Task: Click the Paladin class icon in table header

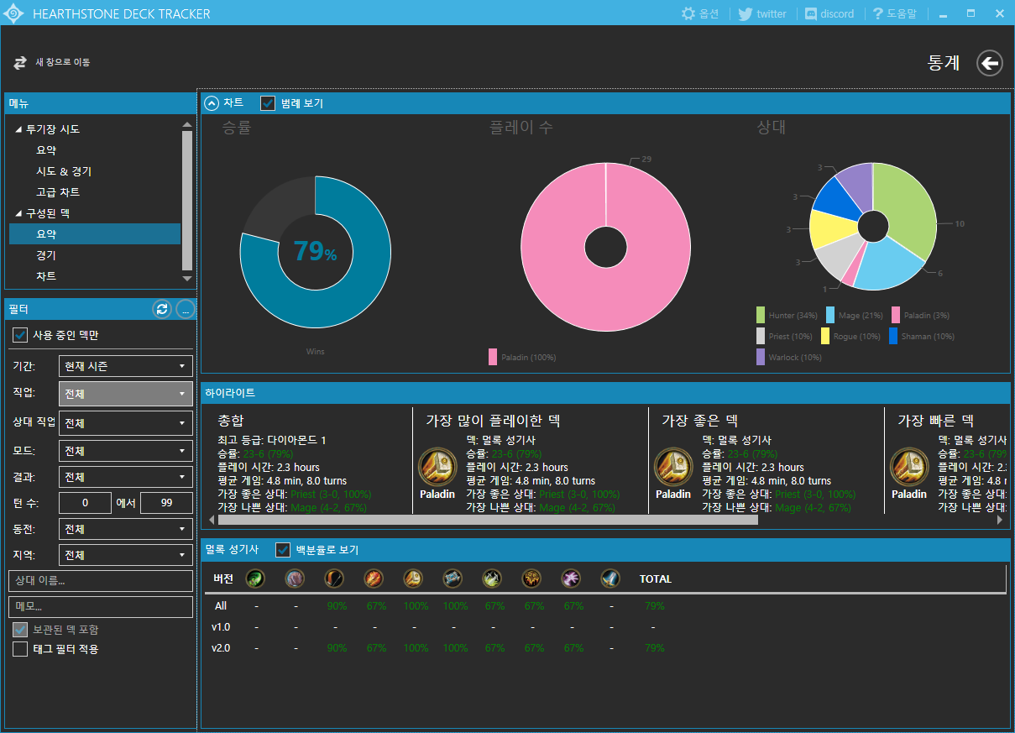Action: [413, 579]
